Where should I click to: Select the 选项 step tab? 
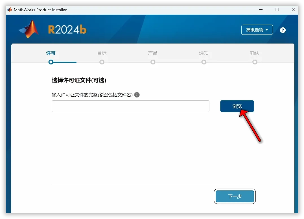pos(204,53)
